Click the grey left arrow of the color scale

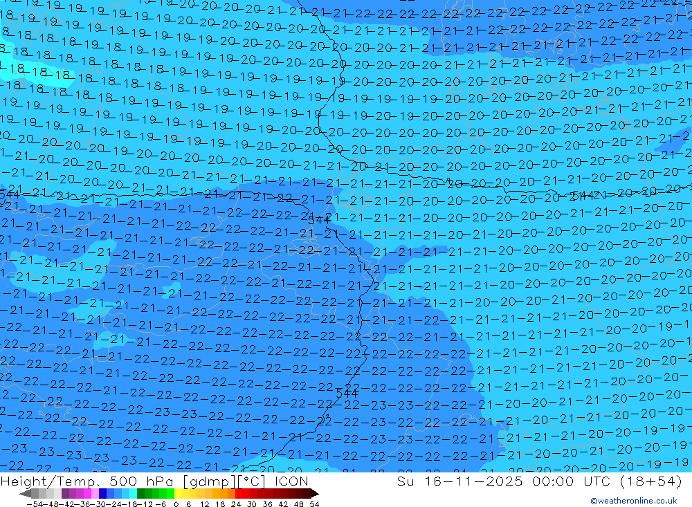[x=25, y=494]
